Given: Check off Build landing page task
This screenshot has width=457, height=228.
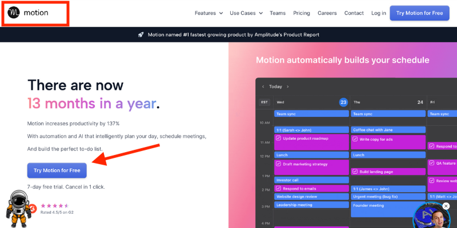Looking at the screenshot, I should click(355, 172).
